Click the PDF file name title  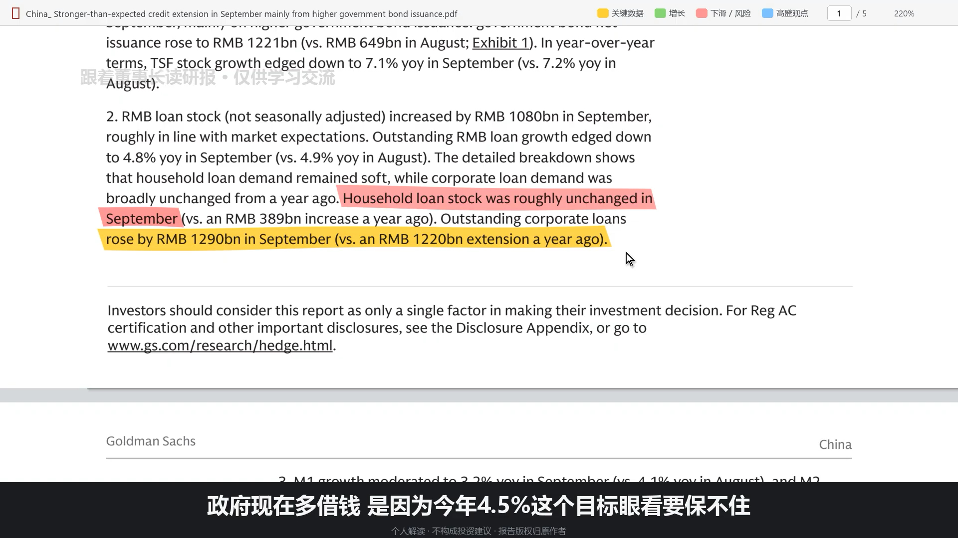pos(241,14)
